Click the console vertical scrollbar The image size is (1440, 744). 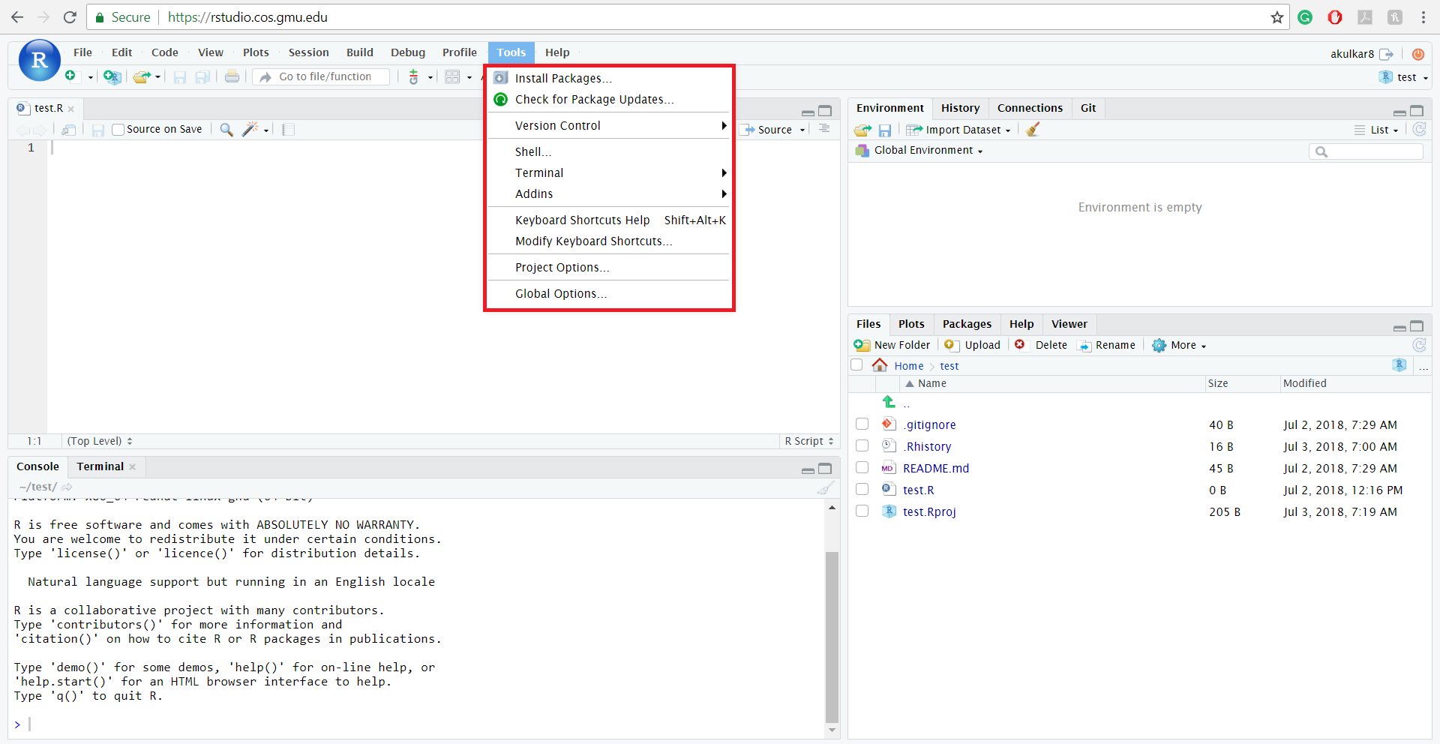tap(832, 636)
